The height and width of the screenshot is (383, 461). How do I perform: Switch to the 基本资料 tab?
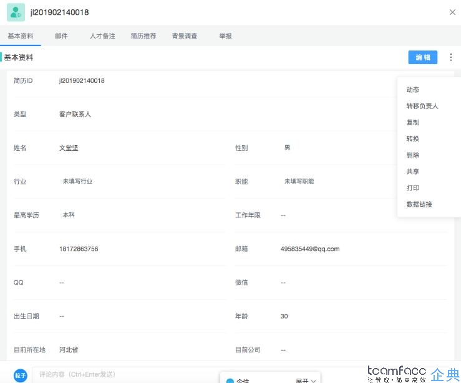coord(21,36)
